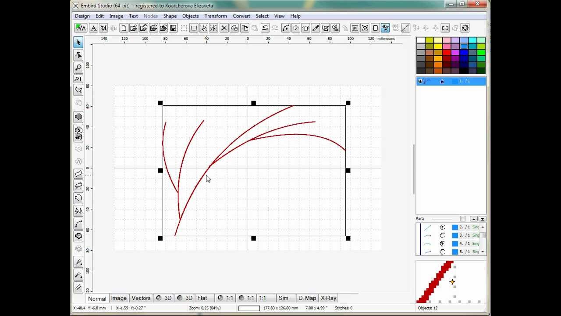Click the Parts panel dropdown arrow button

pyautogui.click(x=482, y=219)
